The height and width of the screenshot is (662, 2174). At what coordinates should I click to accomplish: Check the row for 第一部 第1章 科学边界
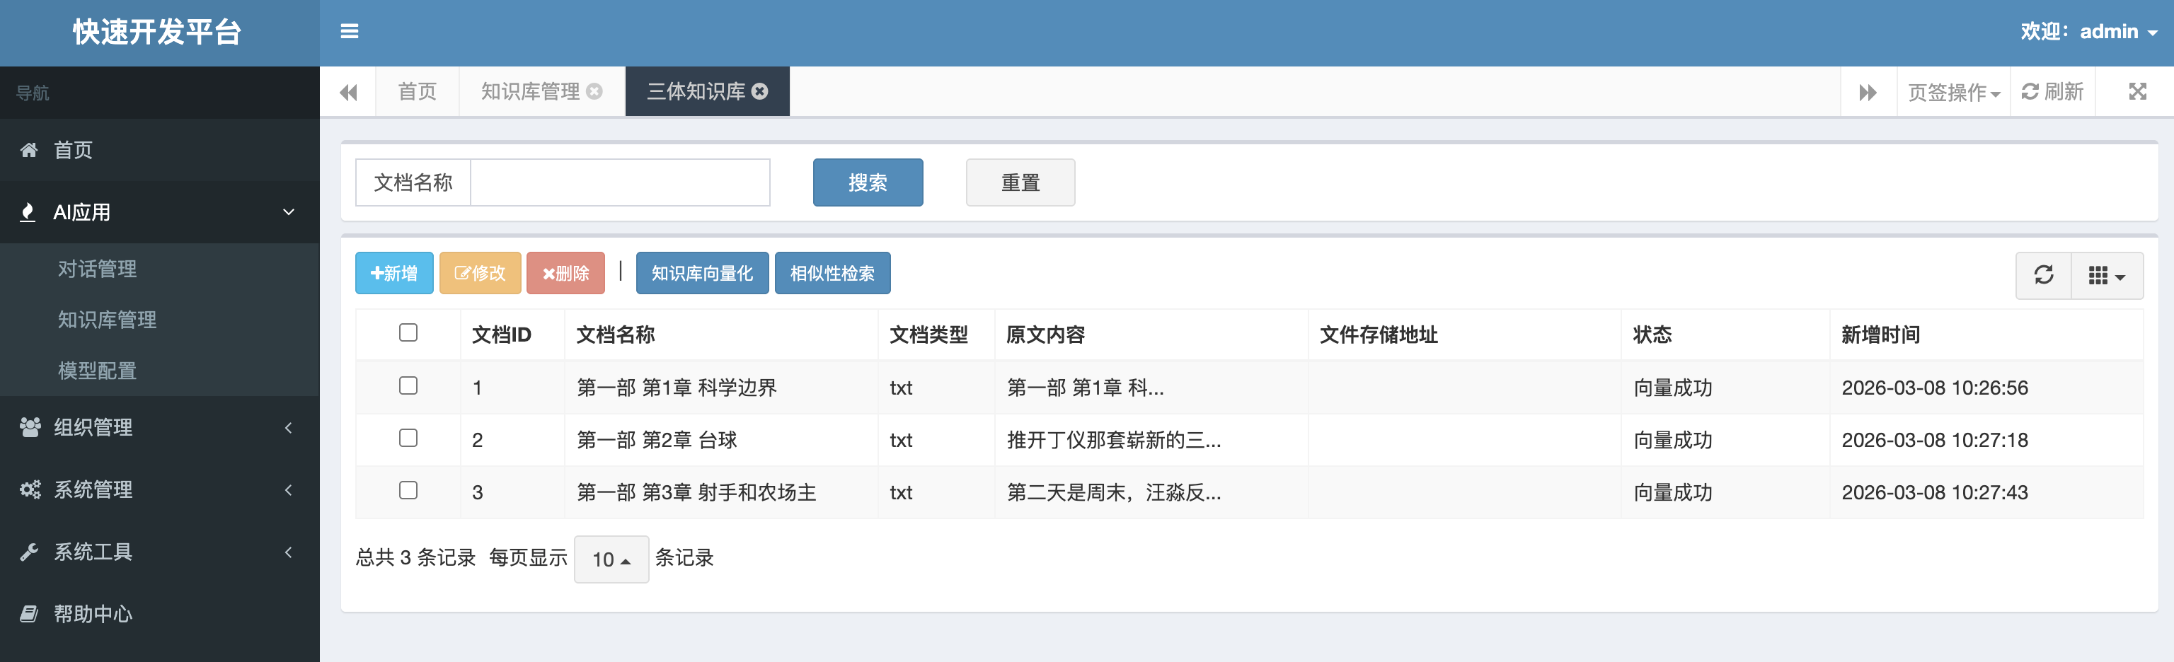(x=408, y=385)
